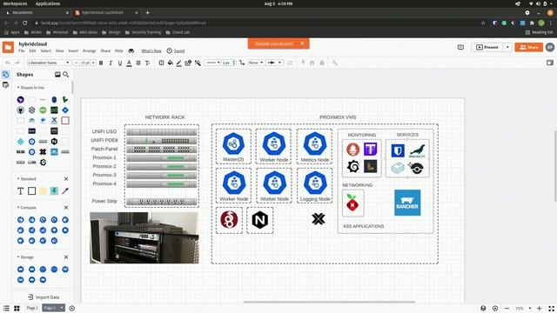The height and width of the screenshot is (313, 557).
Task: Click the undo arrow
Action: tap(8, 63)
